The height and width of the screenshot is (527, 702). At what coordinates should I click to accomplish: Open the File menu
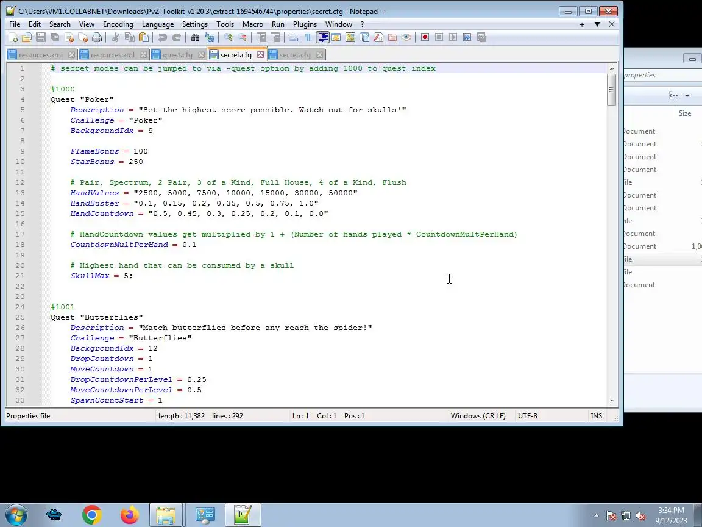[15, 24]
